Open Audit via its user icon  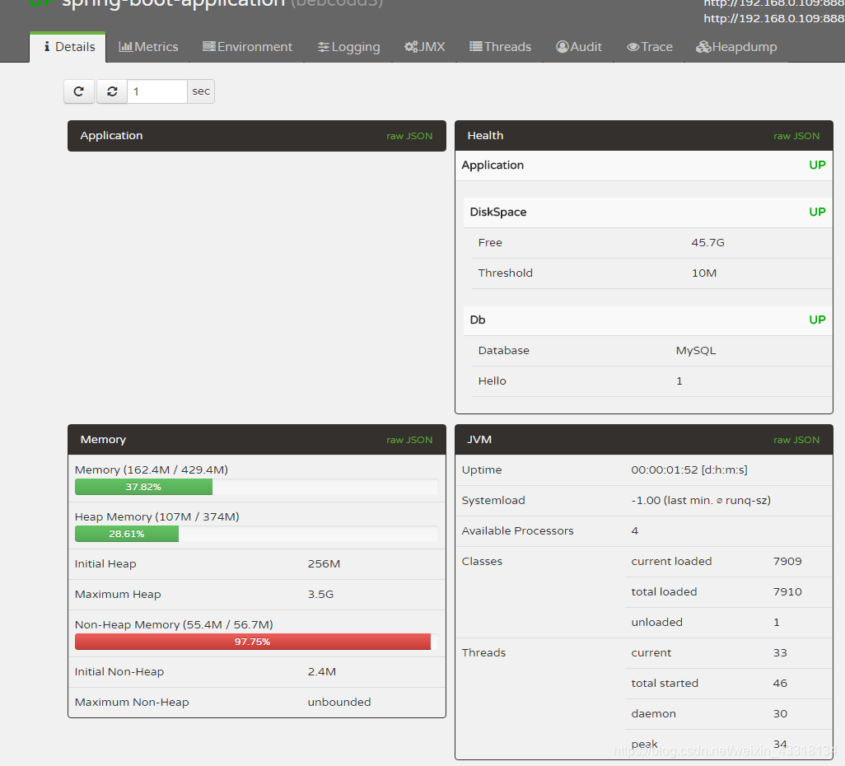561,47
